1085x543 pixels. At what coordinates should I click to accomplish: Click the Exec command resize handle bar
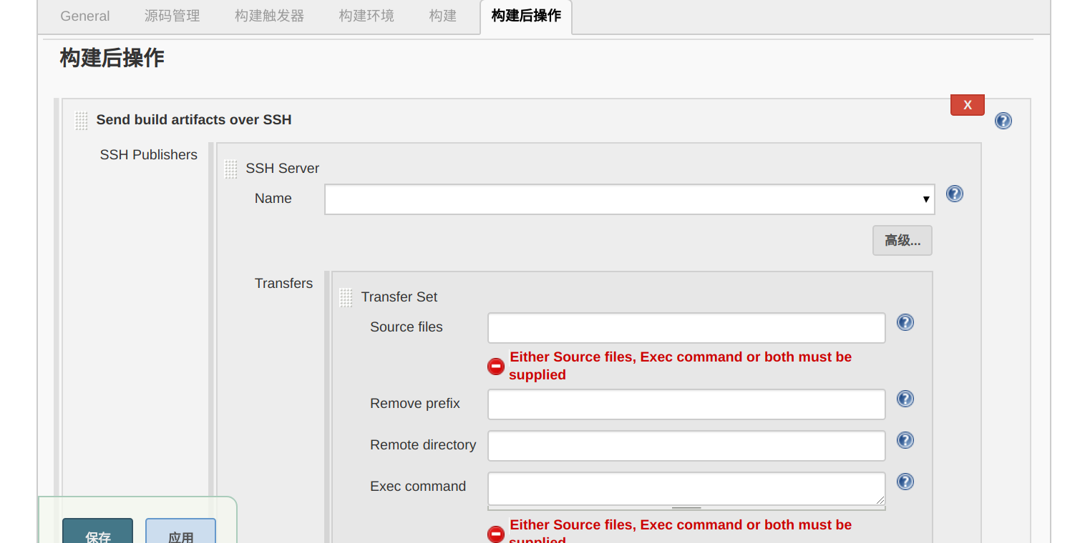click(686, 508)
